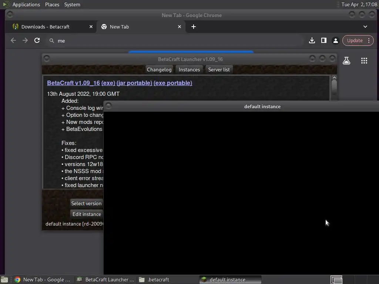Open the (jar portable) link

[134, 83]
